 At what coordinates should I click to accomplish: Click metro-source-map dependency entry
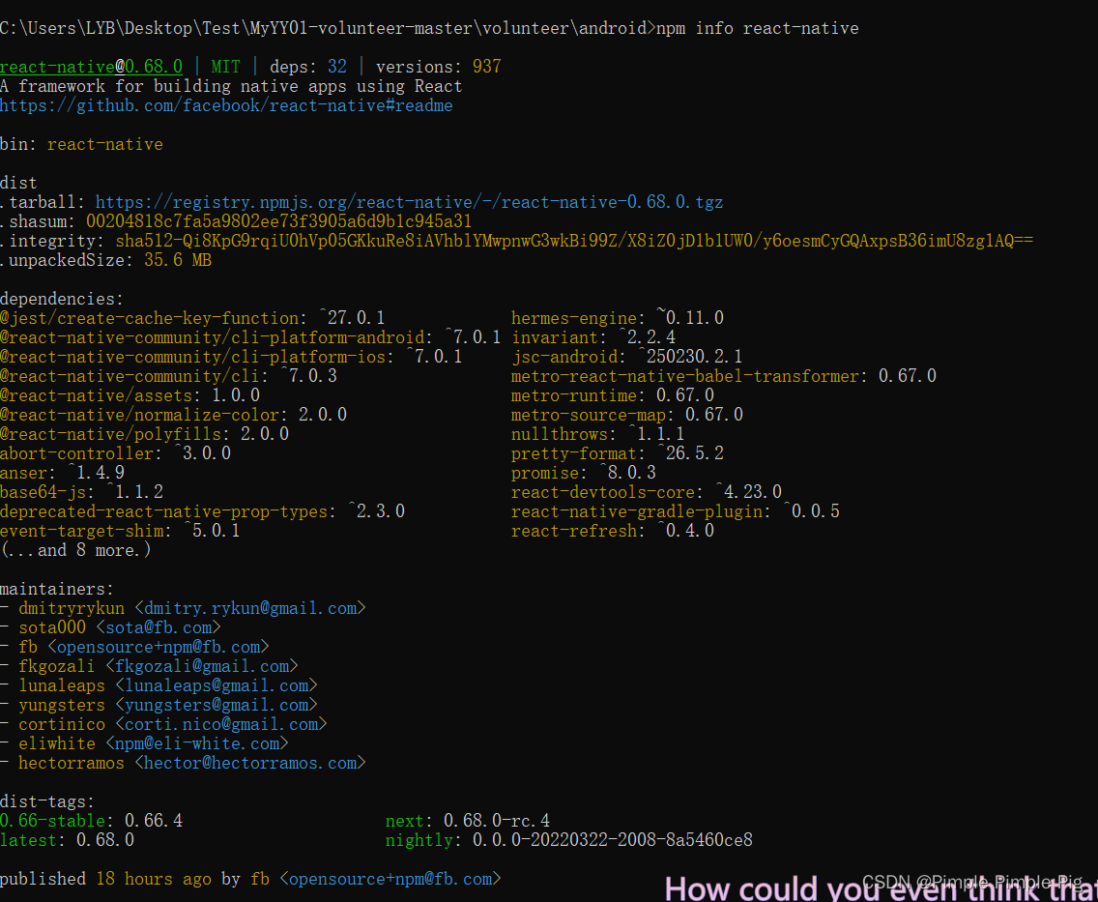(x=626, y=415)
